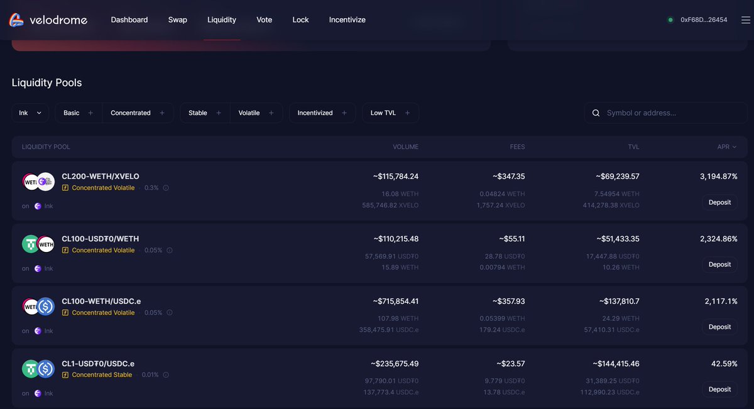Click concentrated badge icon in CL100-USD₮0/WETH row

[65, 250]
